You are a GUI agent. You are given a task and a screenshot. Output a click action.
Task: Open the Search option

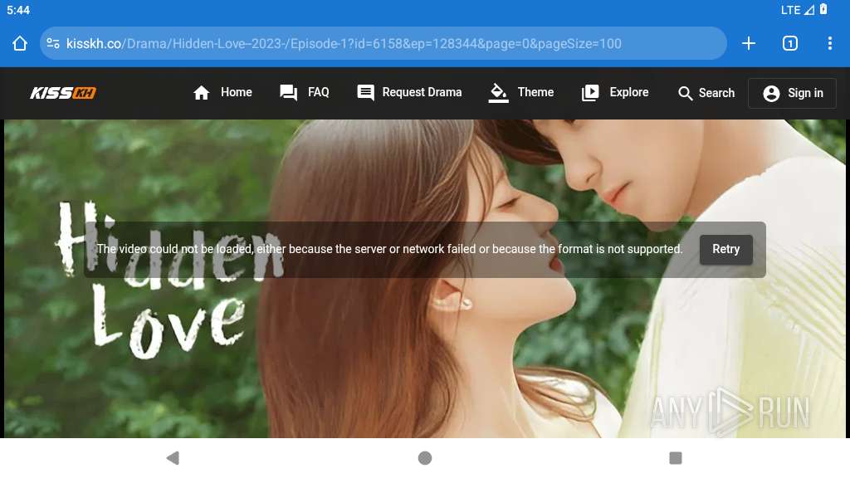pos(706,93)
